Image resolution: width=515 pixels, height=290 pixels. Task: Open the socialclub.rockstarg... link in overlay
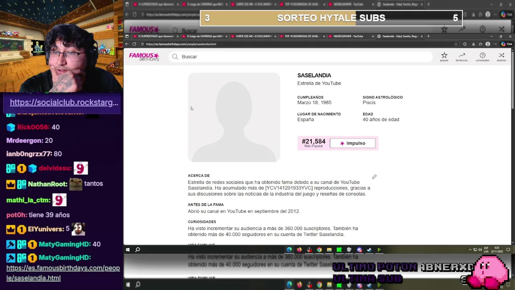coord(64,102)
